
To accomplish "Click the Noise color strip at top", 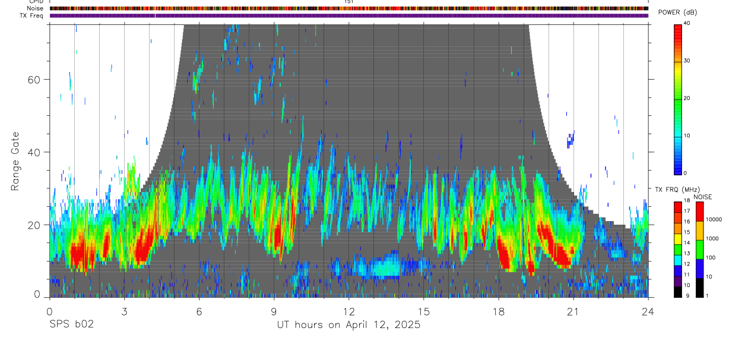I will [x=349, y=9].
